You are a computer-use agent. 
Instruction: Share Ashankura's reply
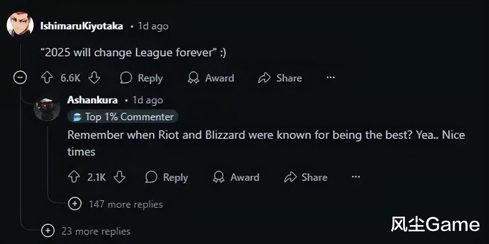click(x=306, y=177)
